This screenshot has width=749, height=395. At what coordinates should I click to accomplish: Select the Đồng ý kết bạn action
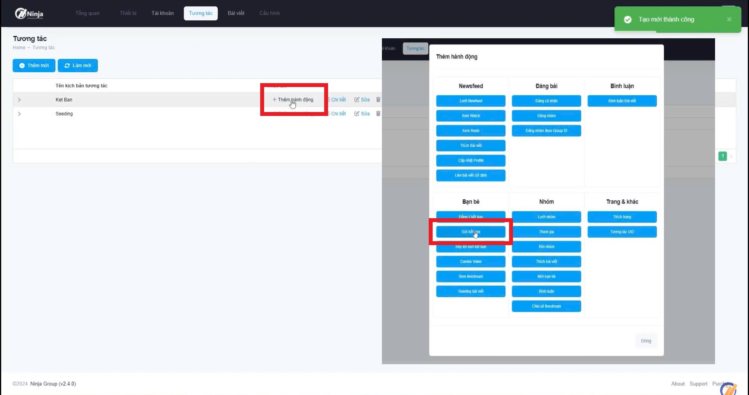[470, 216]
